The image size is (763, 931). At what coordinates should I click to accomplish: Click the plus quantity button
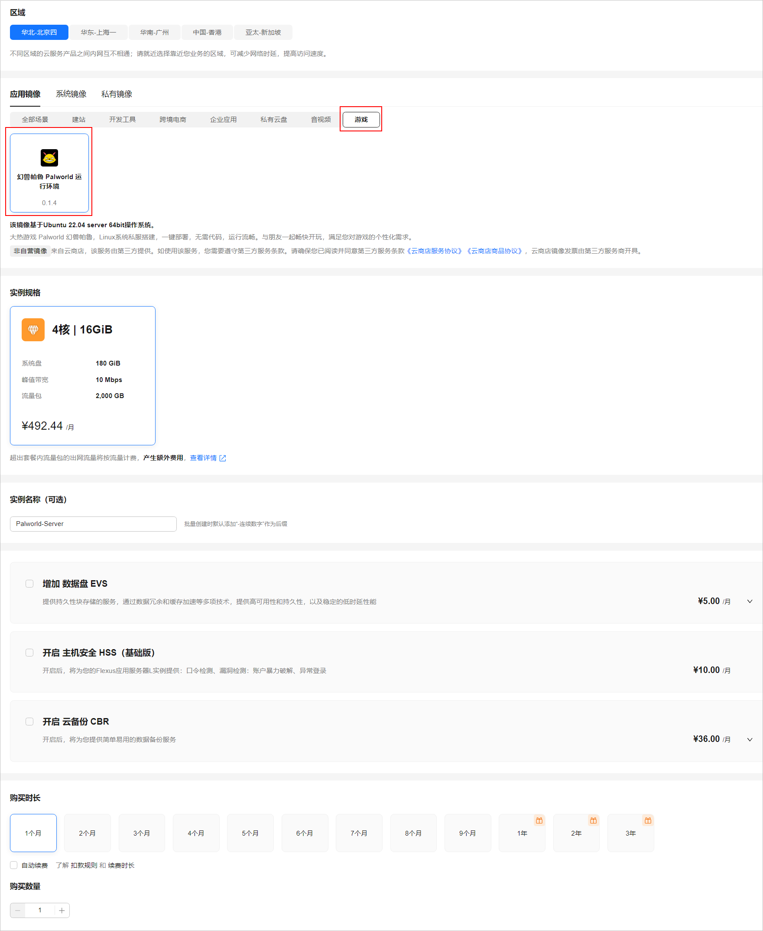pos(62,910)
